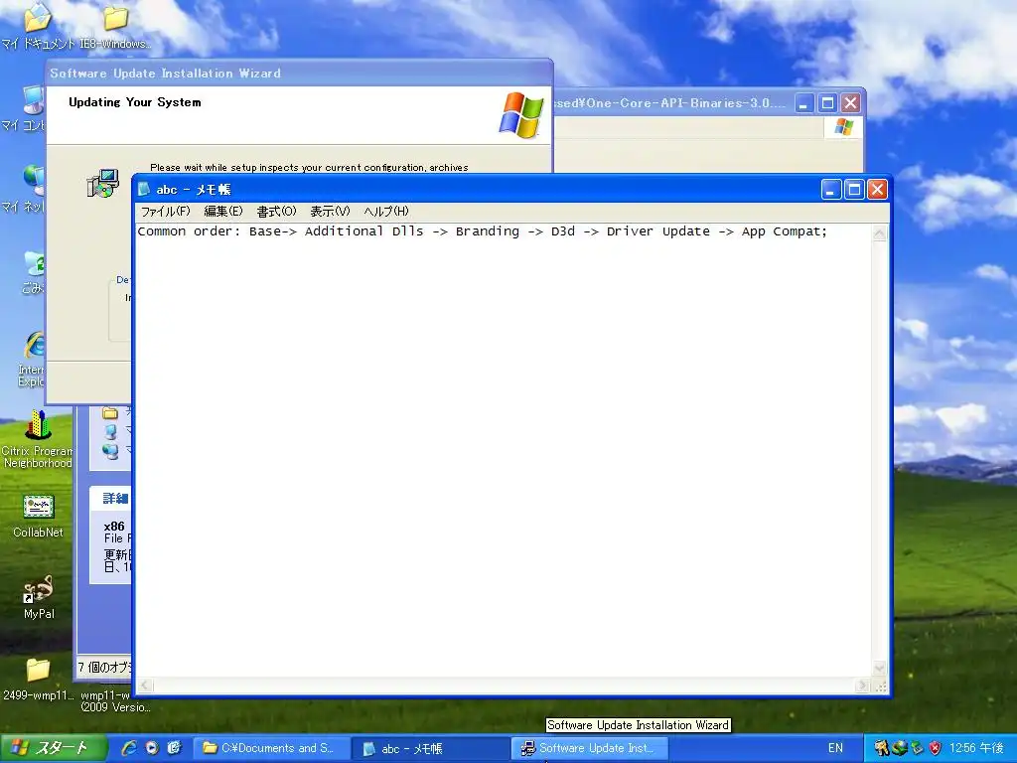This screenshot has height=763, width=1017.
Task: Click the red shield security tray icon
Action: (935, 748)
